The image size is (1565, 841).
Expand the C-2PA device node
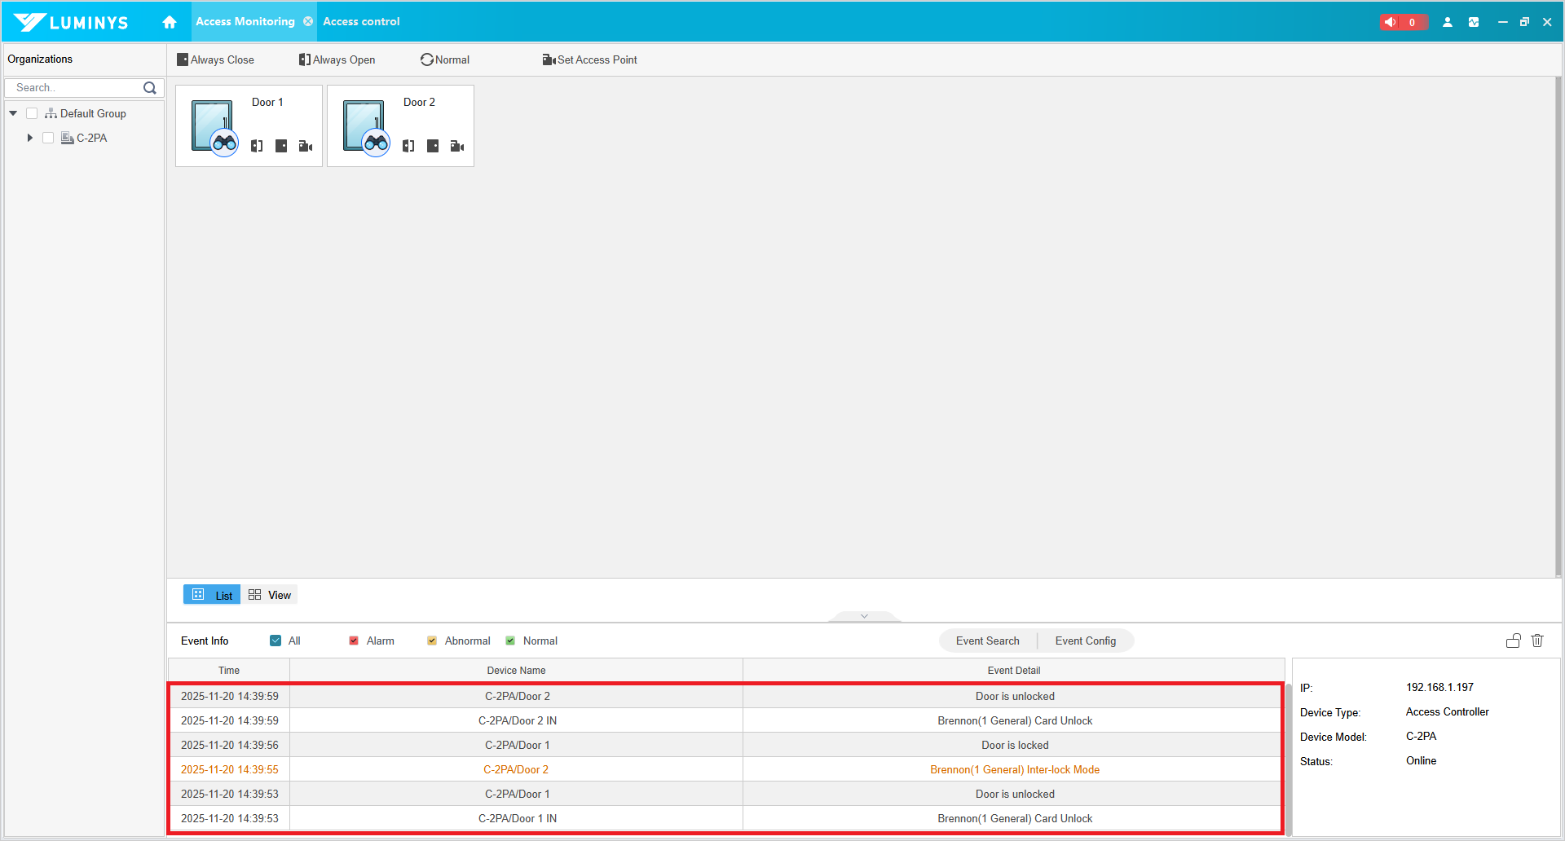pos(30,138)
